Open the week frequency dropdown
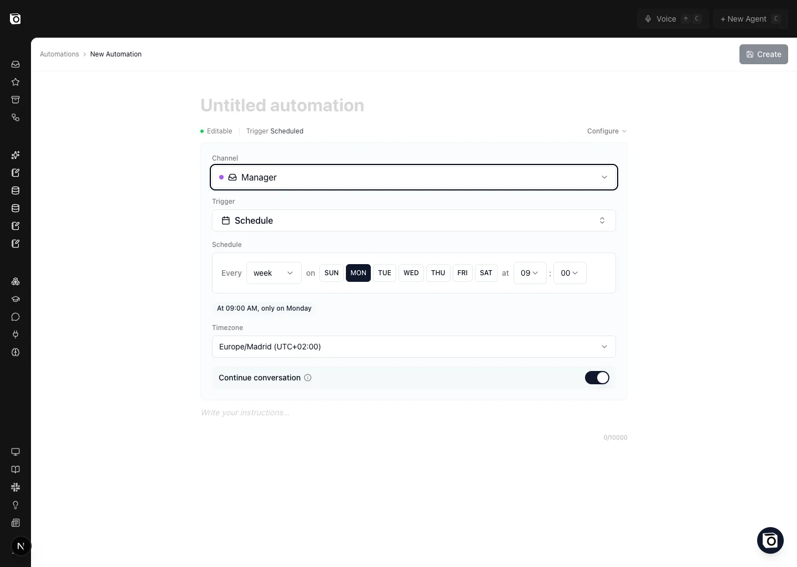 click(x=274, y=273)
